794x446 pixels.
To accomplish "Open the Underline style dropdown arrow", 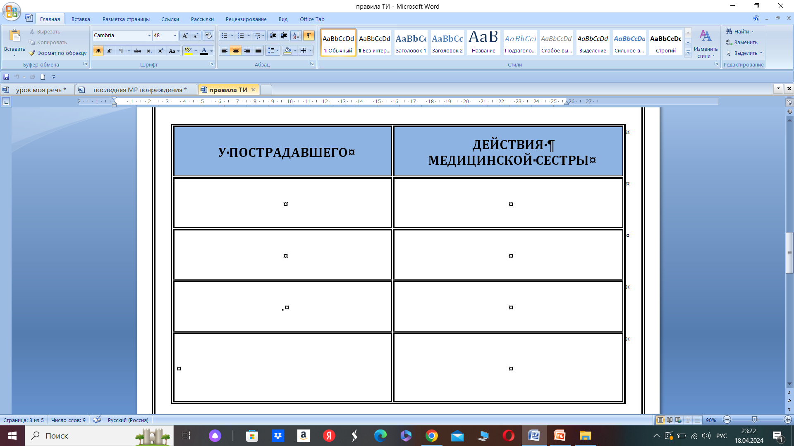I will click(129, 51).
